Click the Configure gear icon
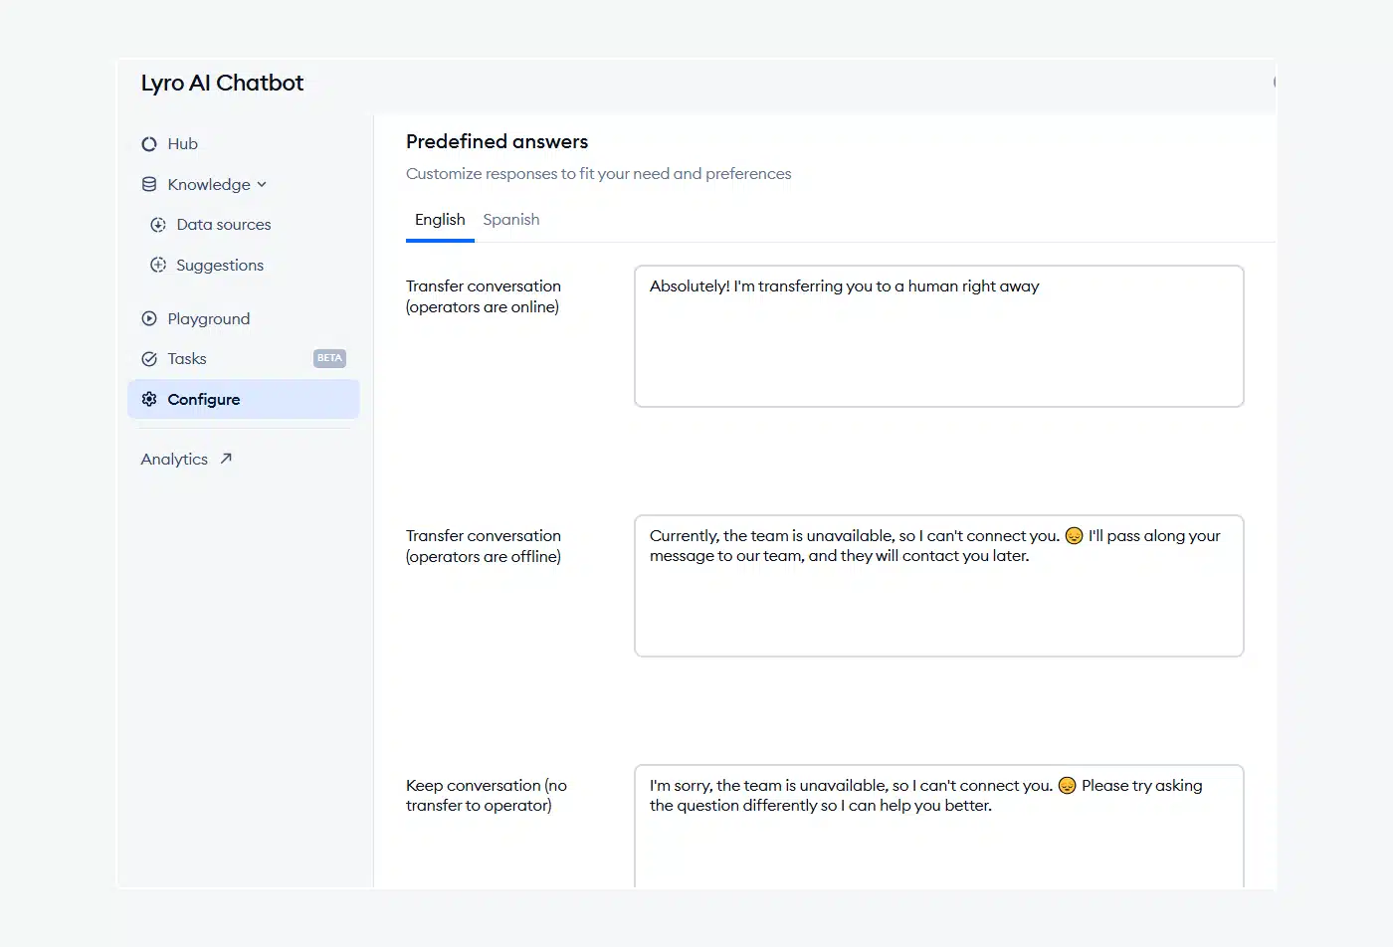Image resolution: width=1393 pixels, height=947 pixels. [149, 399]
